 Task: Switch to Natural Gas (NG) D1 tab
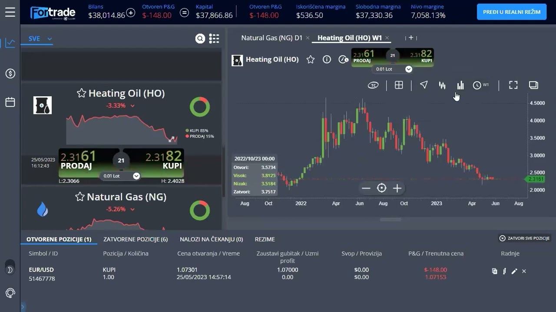click(x=272, y=38)
